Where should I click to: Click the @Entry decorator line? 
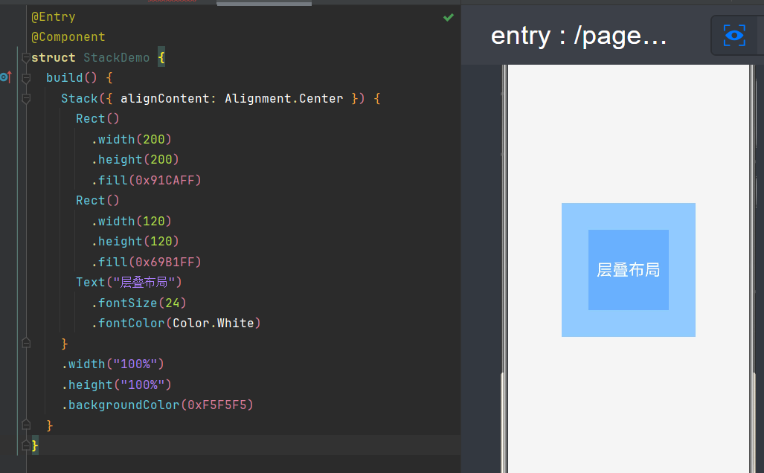click(x=53, y=17)
